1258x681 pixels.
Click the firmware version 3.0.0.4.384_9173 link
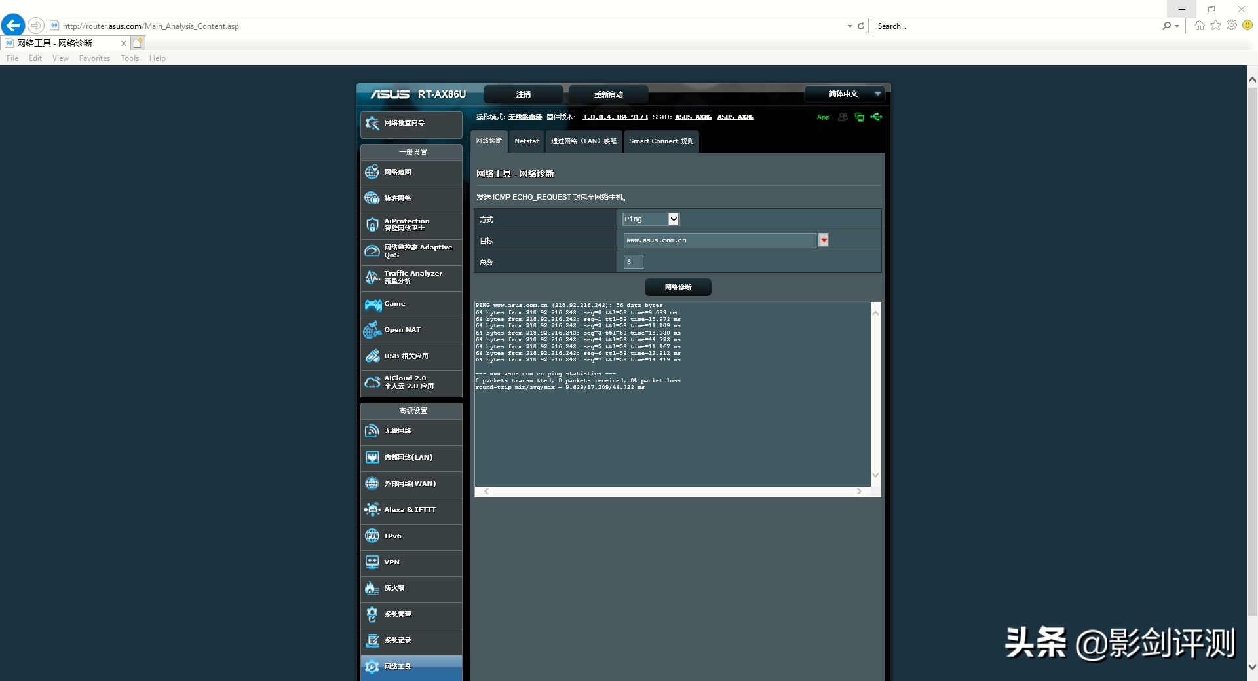pos(615,117)
